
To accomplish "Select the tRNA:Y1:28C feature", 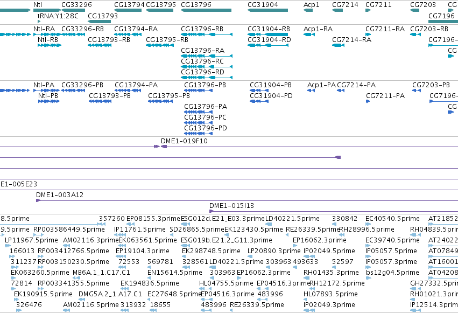I will tap(39, 22).
